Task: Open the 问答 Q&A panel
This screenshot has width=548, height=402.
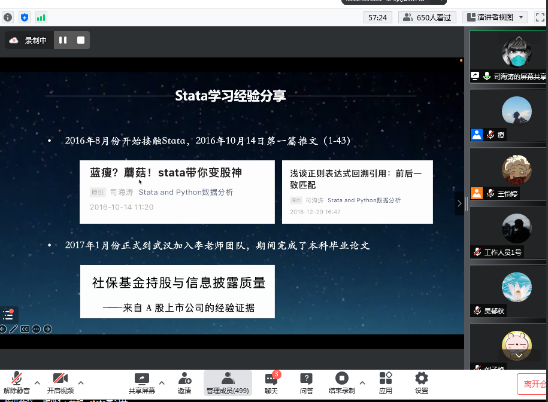Action: click(307, 382)
